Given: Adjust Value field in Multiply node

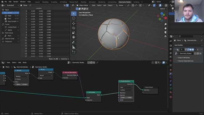Looking at the screenshot, I should click(x=22, y=84).
